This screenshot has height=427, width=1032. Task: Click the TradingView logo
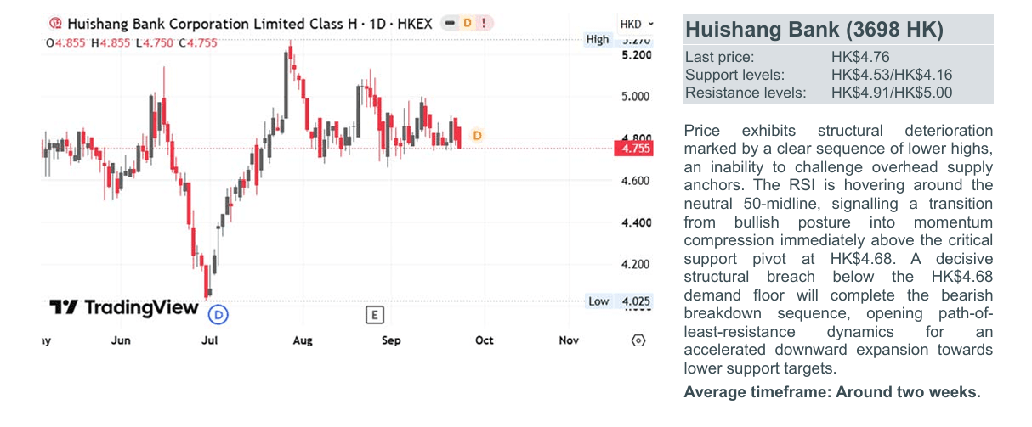(123, 307)
